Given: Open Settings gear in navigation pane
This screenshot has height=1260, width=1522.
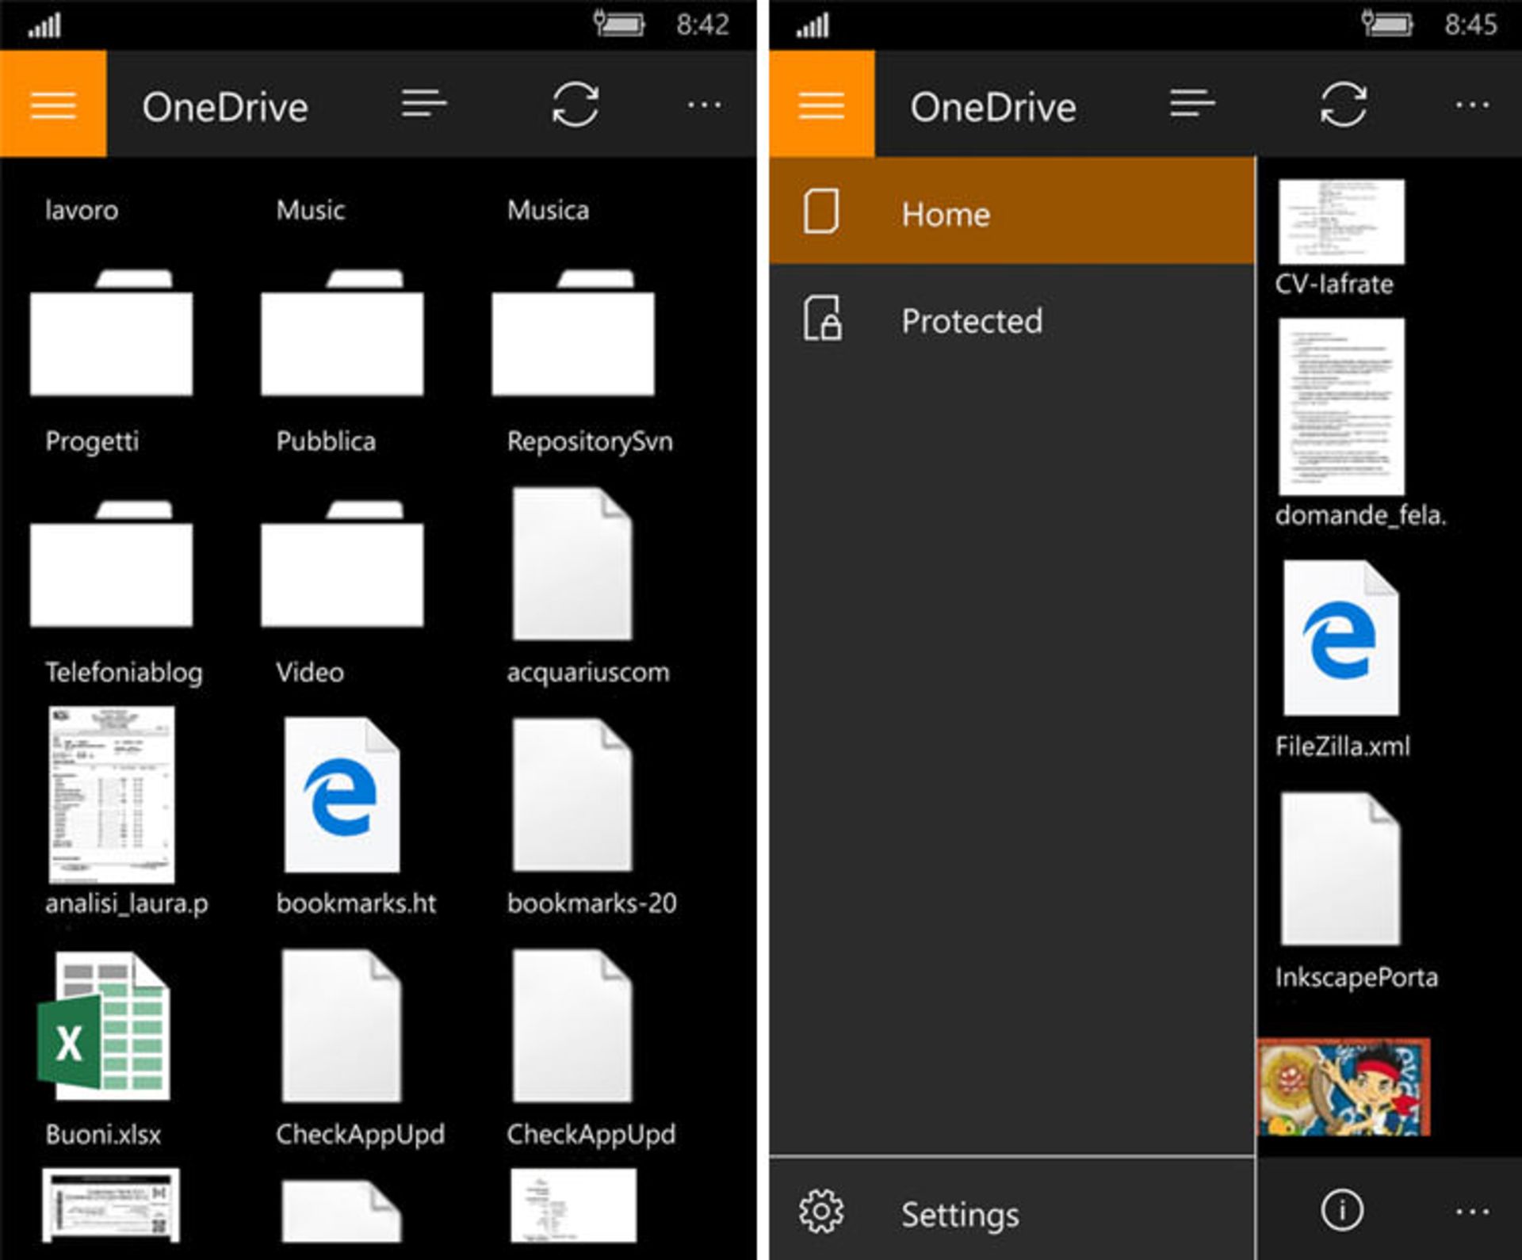Looking at the screenshot, I should (821, 1212).
